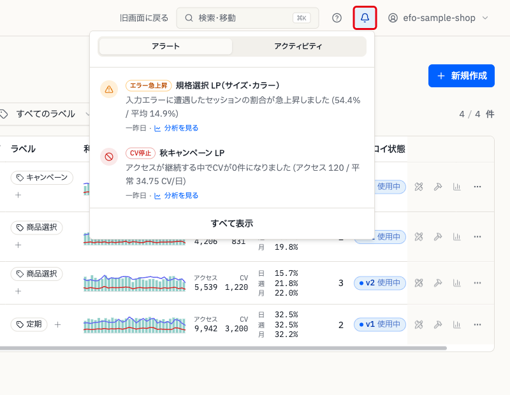The height and width of the screenshot is (395, 510).
Task: Click the v2 使用中 status badge
Action: pyautogui.click(x=379, y=283)
